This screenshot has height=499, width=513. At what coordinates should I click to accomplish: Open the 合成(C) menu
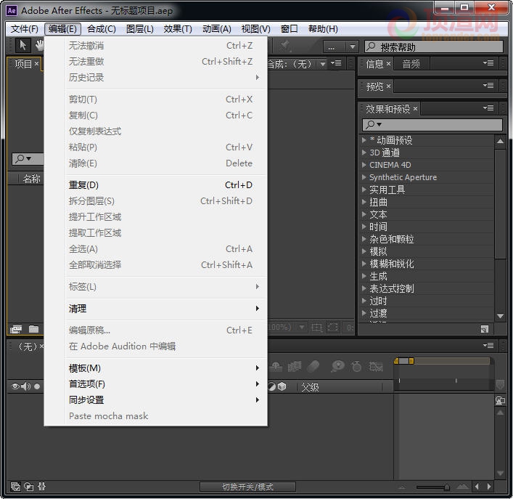click(x=102, y=29)
